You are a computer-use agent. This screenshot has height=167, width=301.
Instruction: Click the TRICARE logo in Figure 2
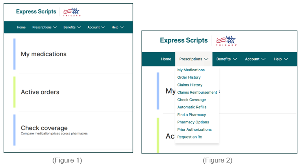(226, 41)
